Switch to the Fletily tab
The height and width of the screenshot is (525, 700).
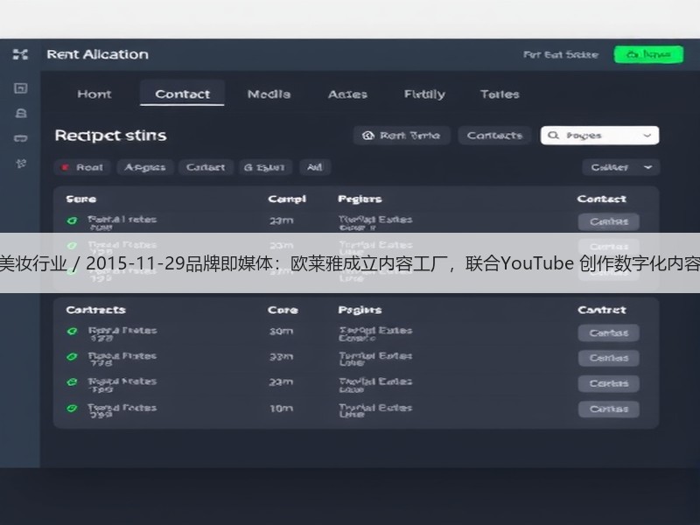pos(424,94)
